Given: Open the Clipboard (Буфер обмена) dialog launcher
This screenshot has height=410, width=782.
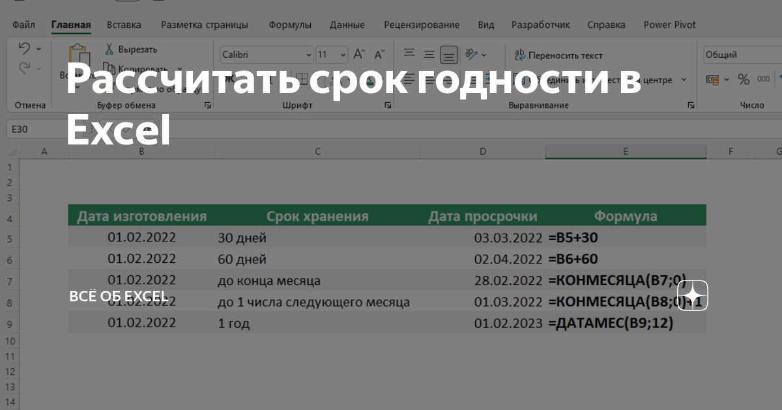Looking at the screenshot, I should pyautogui.click(x=207, y=105).
